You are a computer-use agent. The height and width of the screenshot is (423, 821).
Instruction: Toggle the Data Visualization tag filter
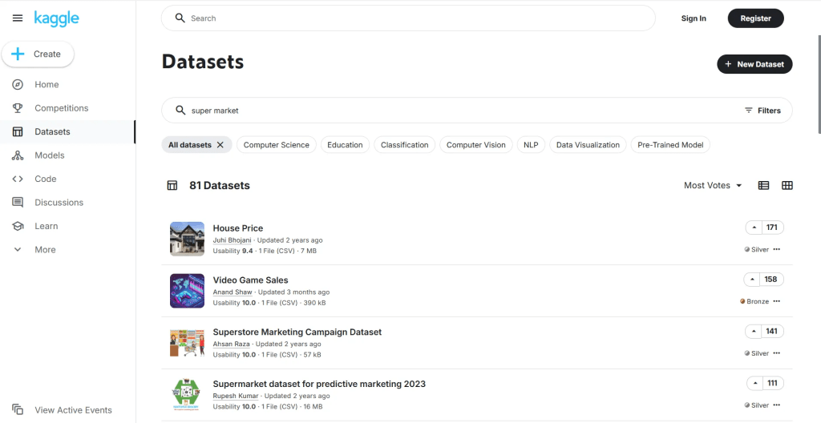tap(588, 145)
